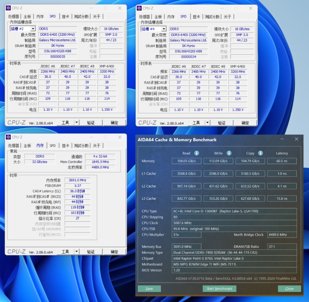
Task: Click L1 Cache Read value 3568.8 GB/s
Action: (187, 173)
